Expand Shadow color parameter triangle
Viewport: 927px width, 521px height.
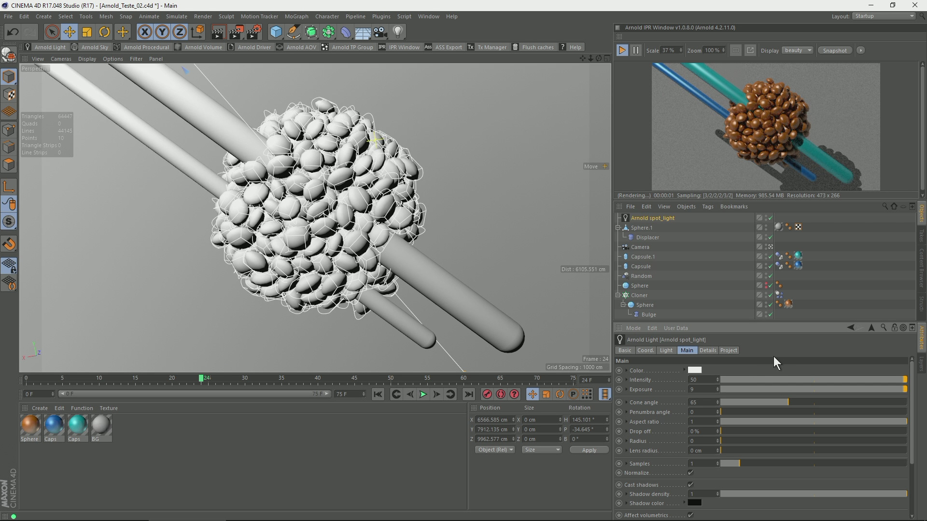click(626, 503)
